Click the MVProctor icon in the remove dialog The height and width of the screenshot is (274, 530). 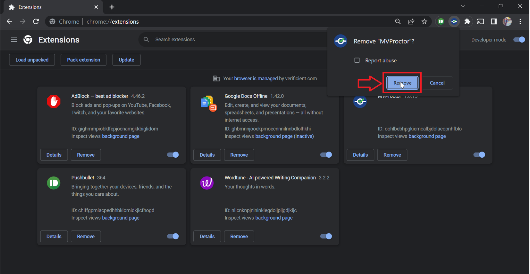tap(341, 41)
